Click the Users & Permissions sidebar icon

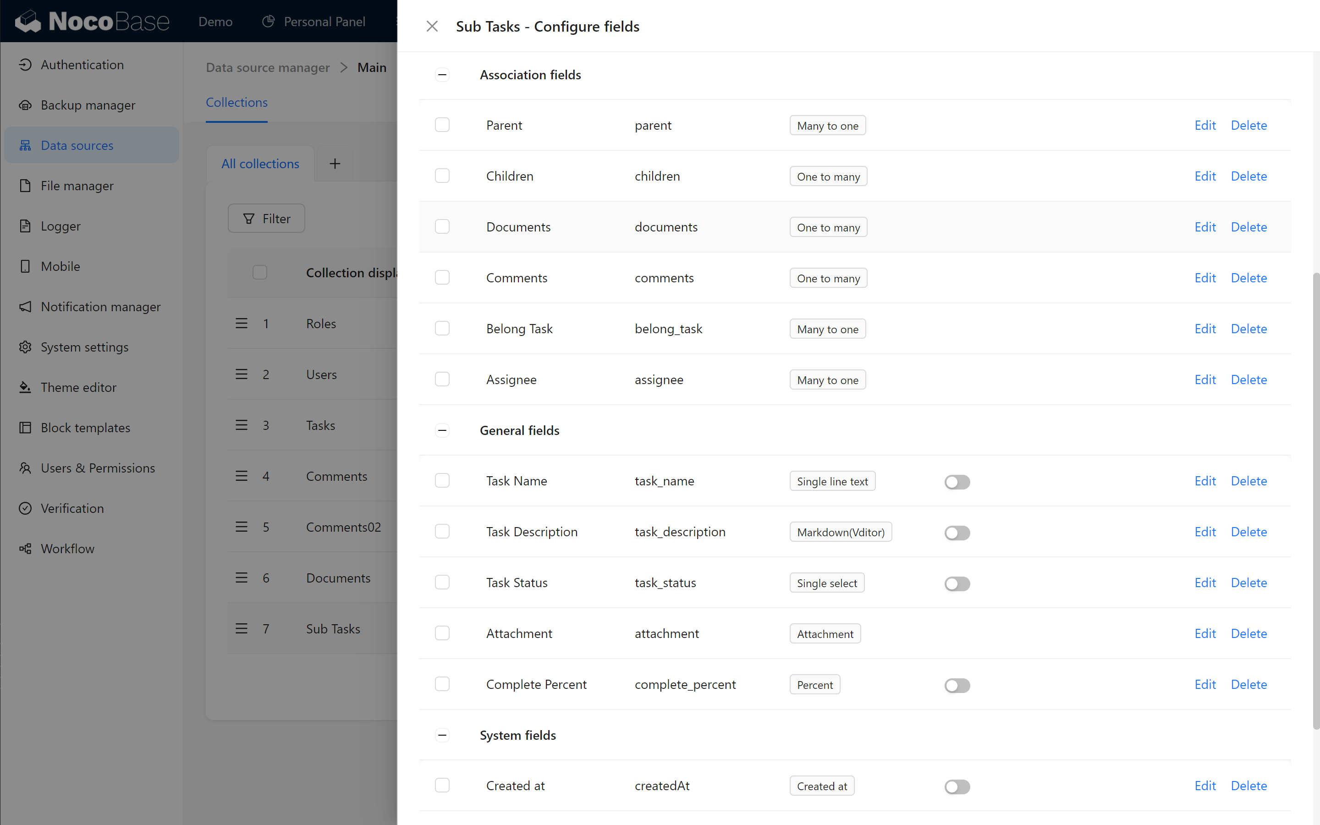[x=27, y=467]
